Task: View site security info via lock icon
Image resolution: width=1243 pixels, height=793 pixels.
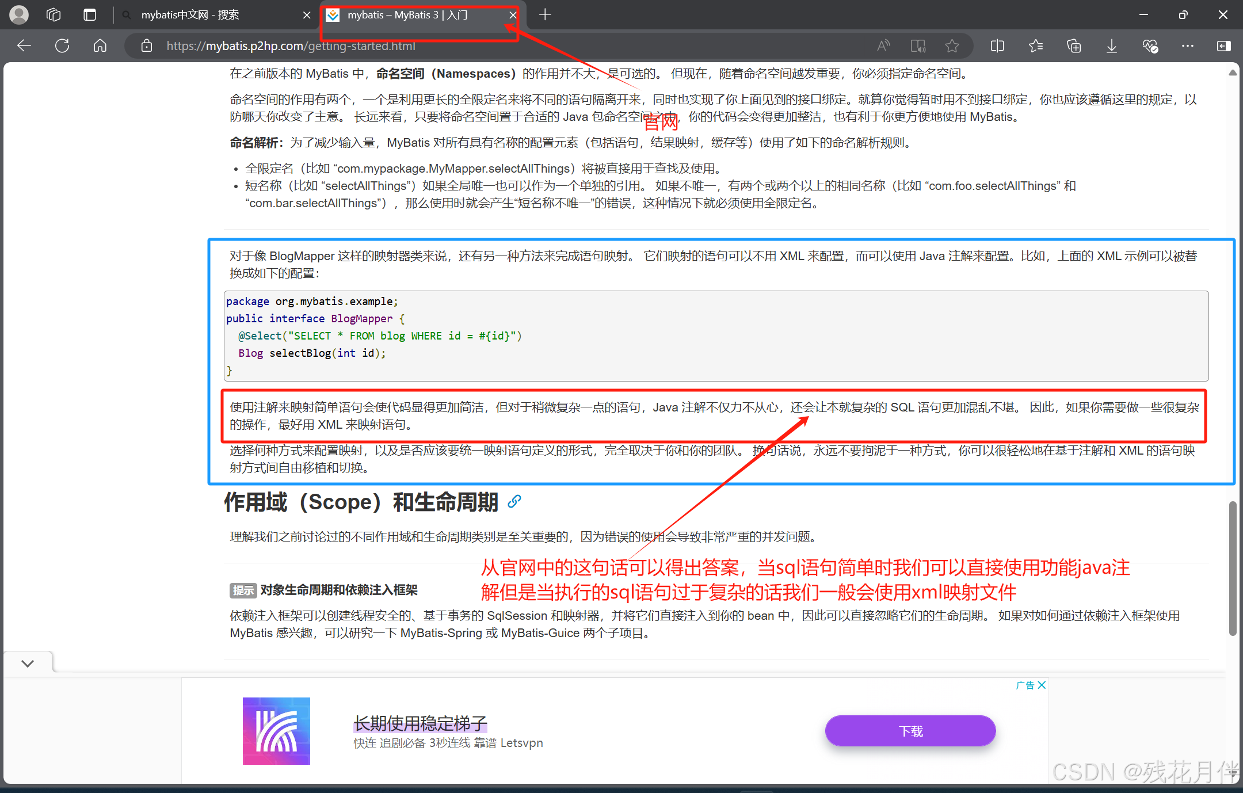Action: coord(147,45)
